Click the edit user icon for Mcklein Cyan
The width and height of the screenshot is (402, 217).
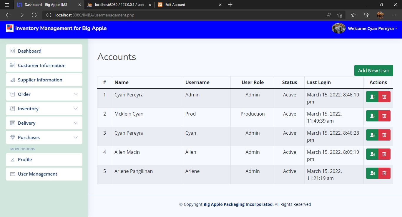point(372,116)
